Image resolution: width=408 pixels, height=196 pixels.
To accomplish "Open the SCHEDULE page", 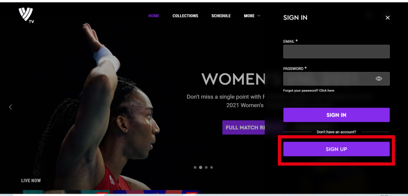I will tap(221, 16).
